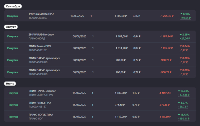This screenshot has height=126, width=200.
Task: Click the green up arrow beside 12,34%
Action: click(179, 91)
